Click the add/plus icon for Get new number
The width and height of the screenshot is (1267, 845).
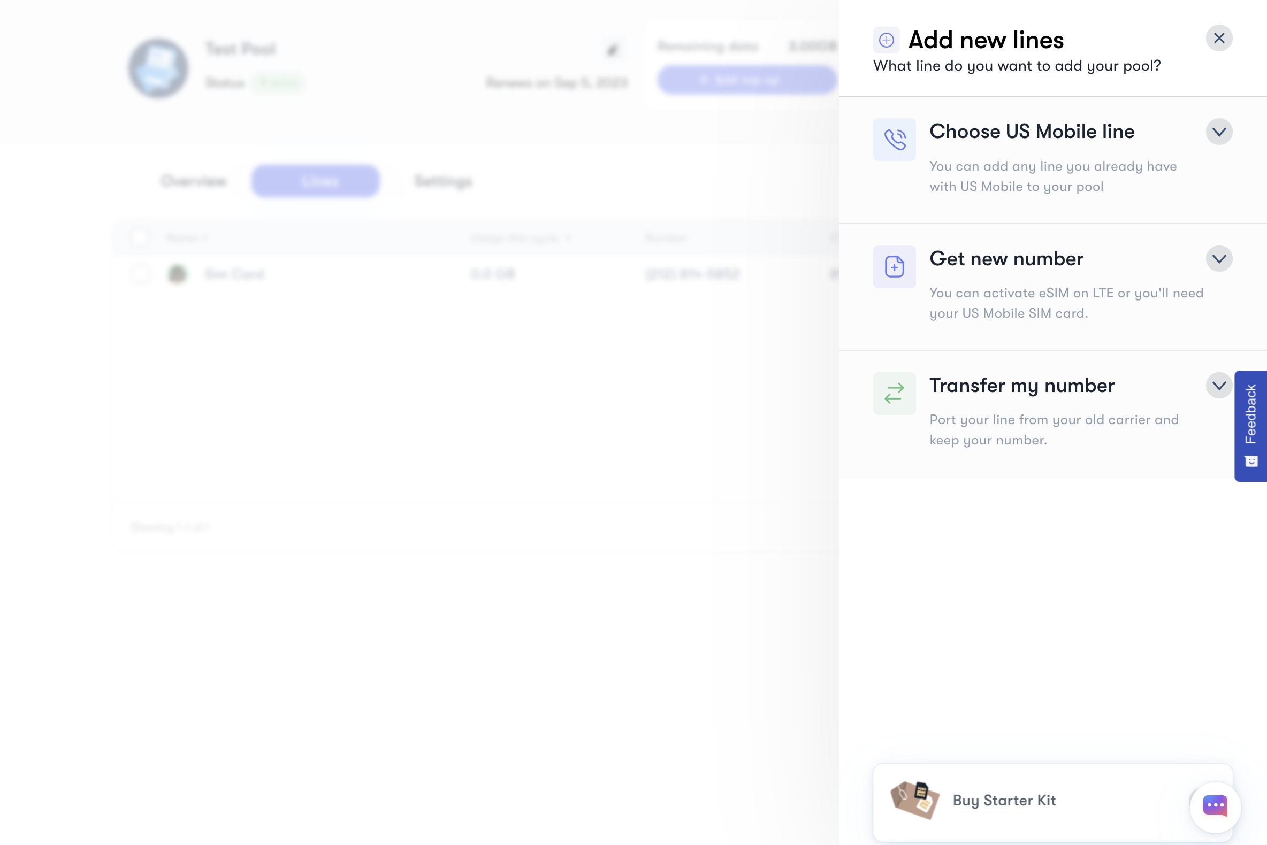(894, 266)
